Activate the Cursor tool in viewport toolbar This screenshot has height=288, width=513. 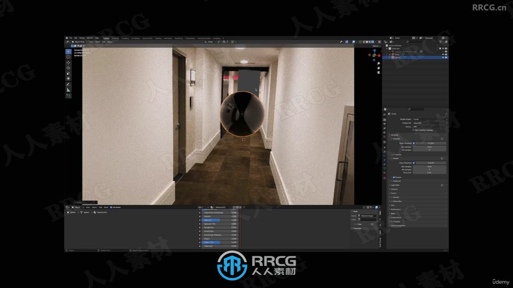[68, 57]
